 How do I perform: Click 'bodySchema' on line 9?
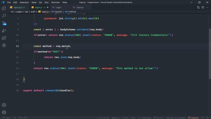coord(68,29)
